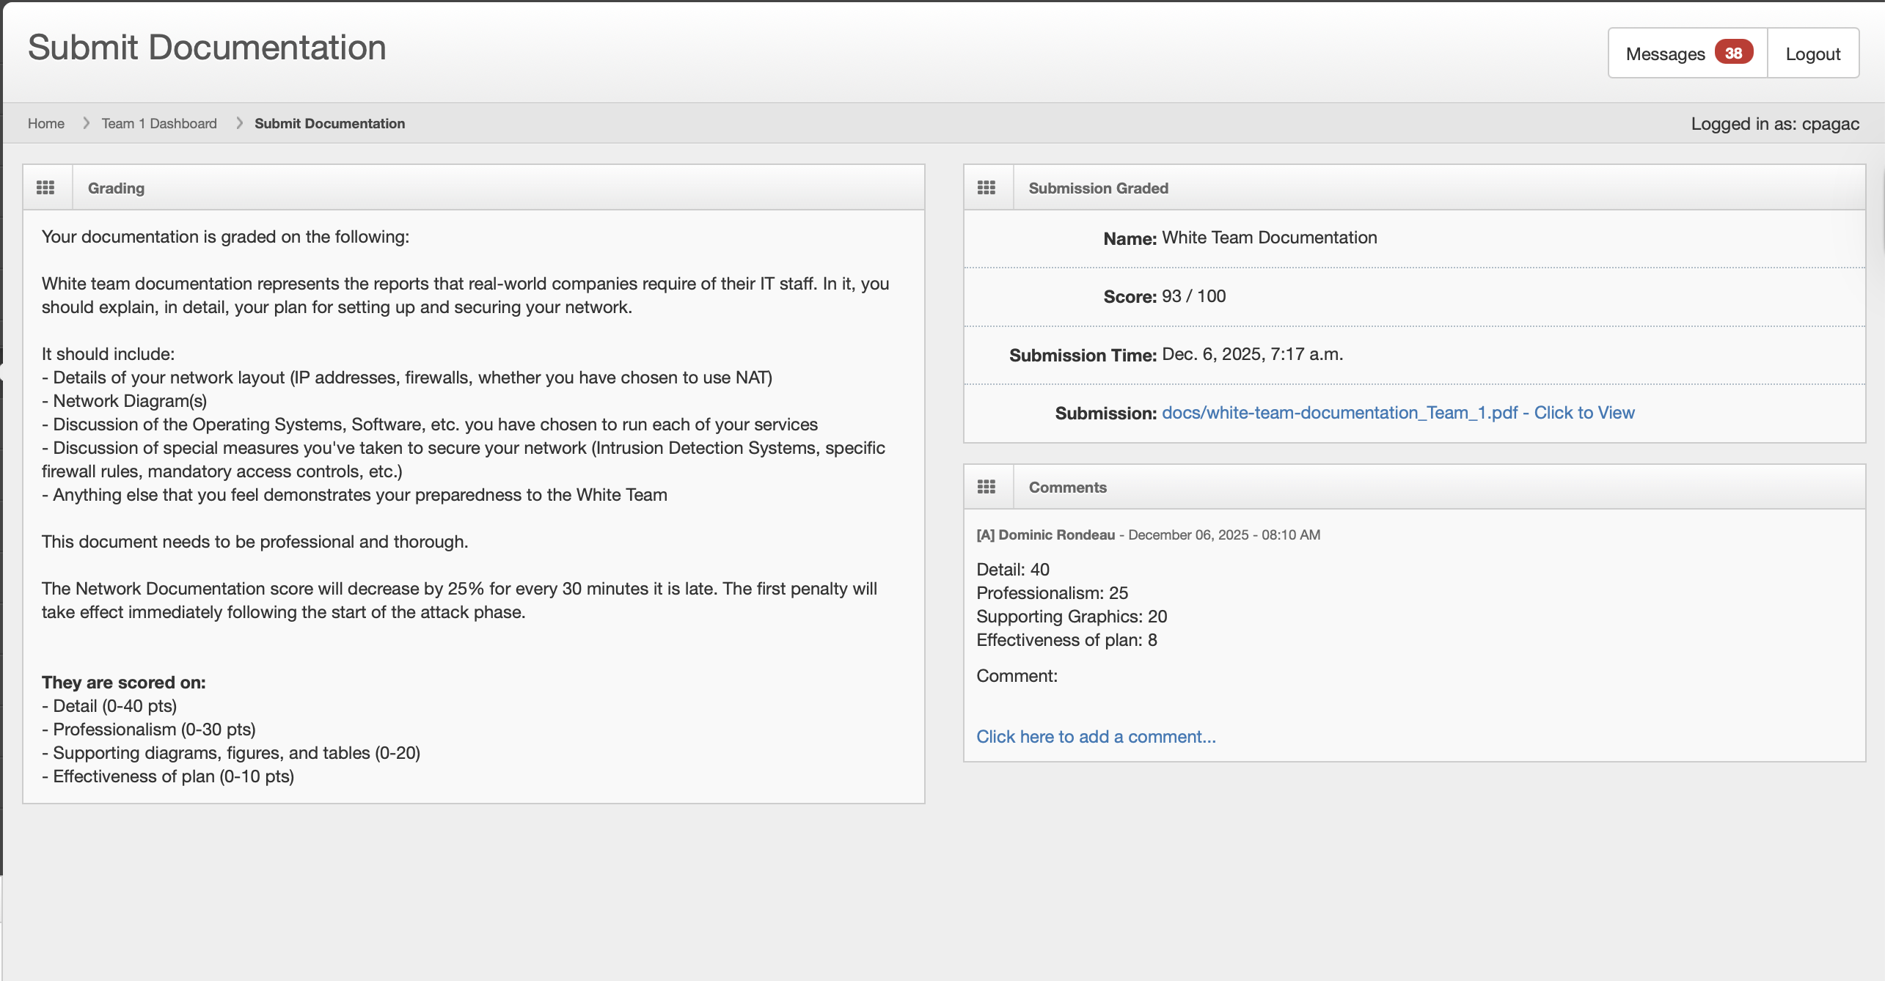
Task: Open Messages
Action: click(1666, 53)
